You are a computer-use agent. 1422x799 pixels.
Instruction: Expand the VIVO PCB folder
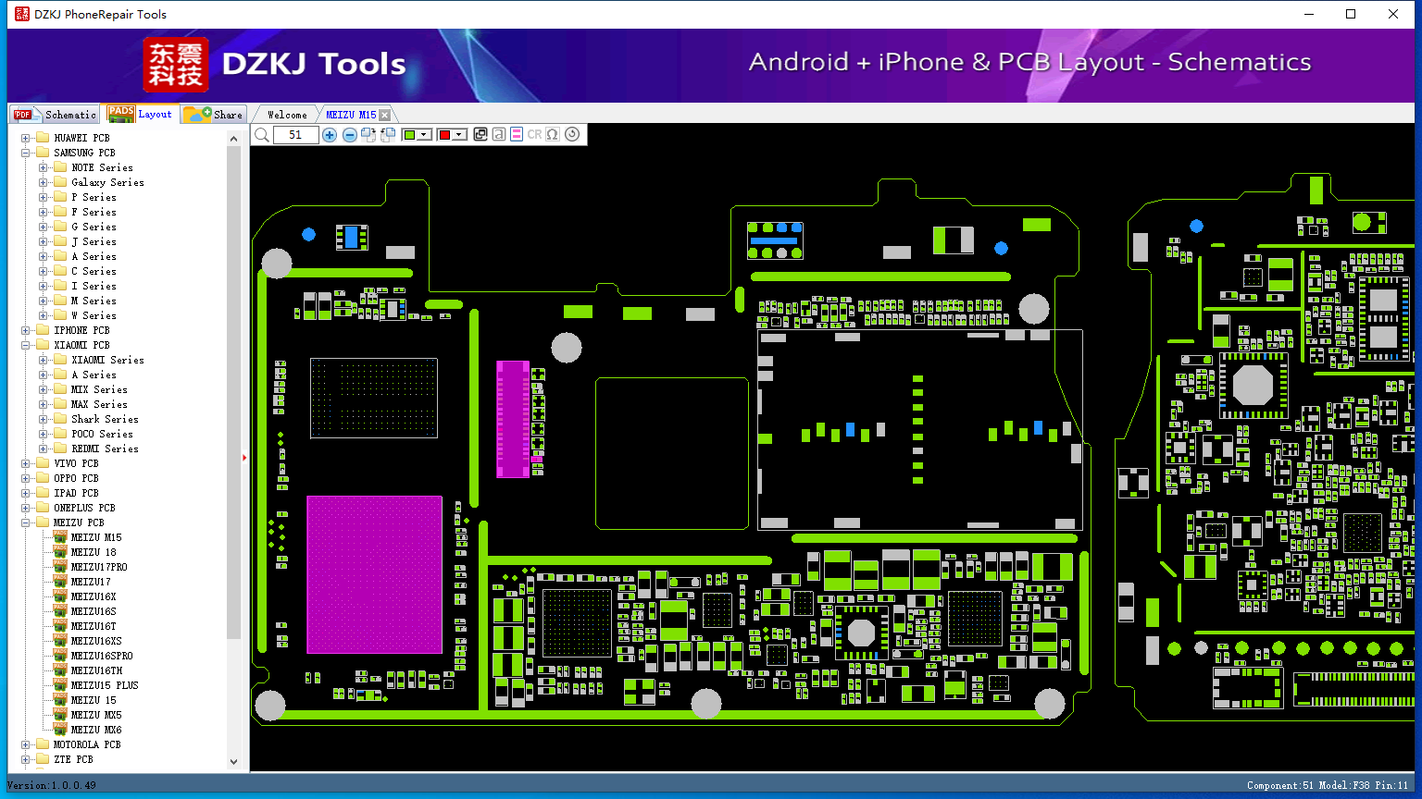click(26, 463)
